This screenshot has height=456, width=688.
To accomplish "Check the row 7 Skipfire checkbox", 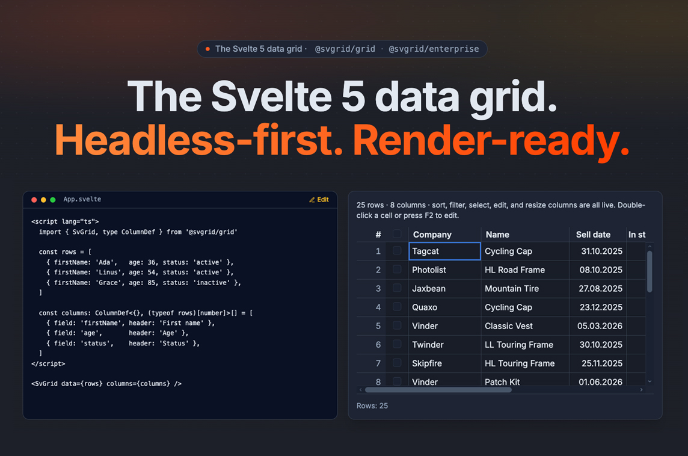I will point(397,363).
